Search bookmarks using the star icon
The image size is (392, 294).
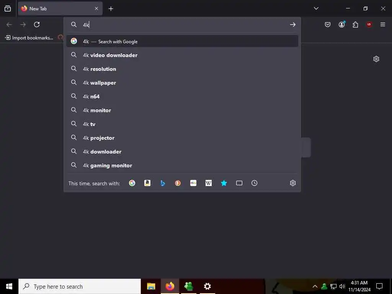[x=224, y=183]
